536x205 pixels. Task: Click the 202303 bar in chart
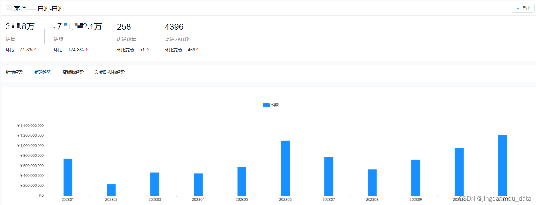155,184
